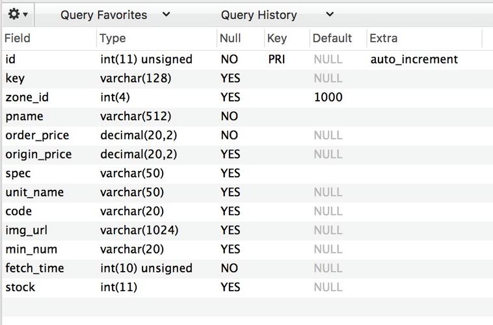493x325 pixels.
Task: Click the auto_increment extra value
Action: click(x=414, y=59)
